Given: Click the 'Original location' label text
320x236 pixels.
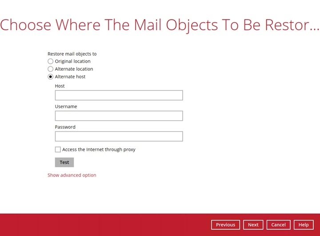Looking at the screenshot, I should pyautogui.click(x=72, y=61).
